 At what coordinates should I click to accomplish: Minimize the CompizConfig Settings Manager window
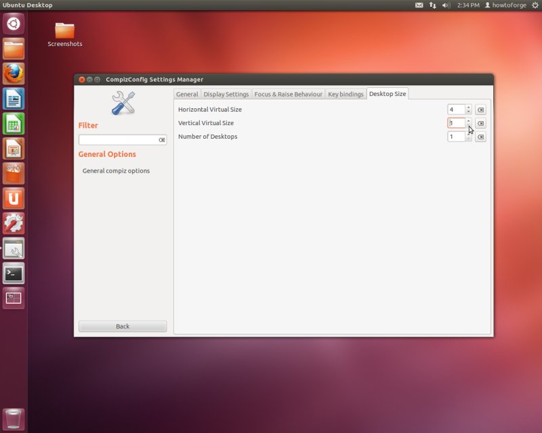click(89, 79)
